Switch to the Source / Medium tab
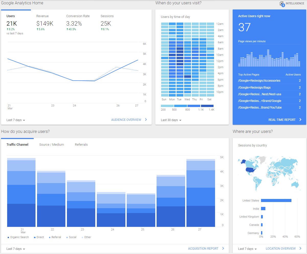This screenshot has height=254, width=307. (x=52, y=145)
